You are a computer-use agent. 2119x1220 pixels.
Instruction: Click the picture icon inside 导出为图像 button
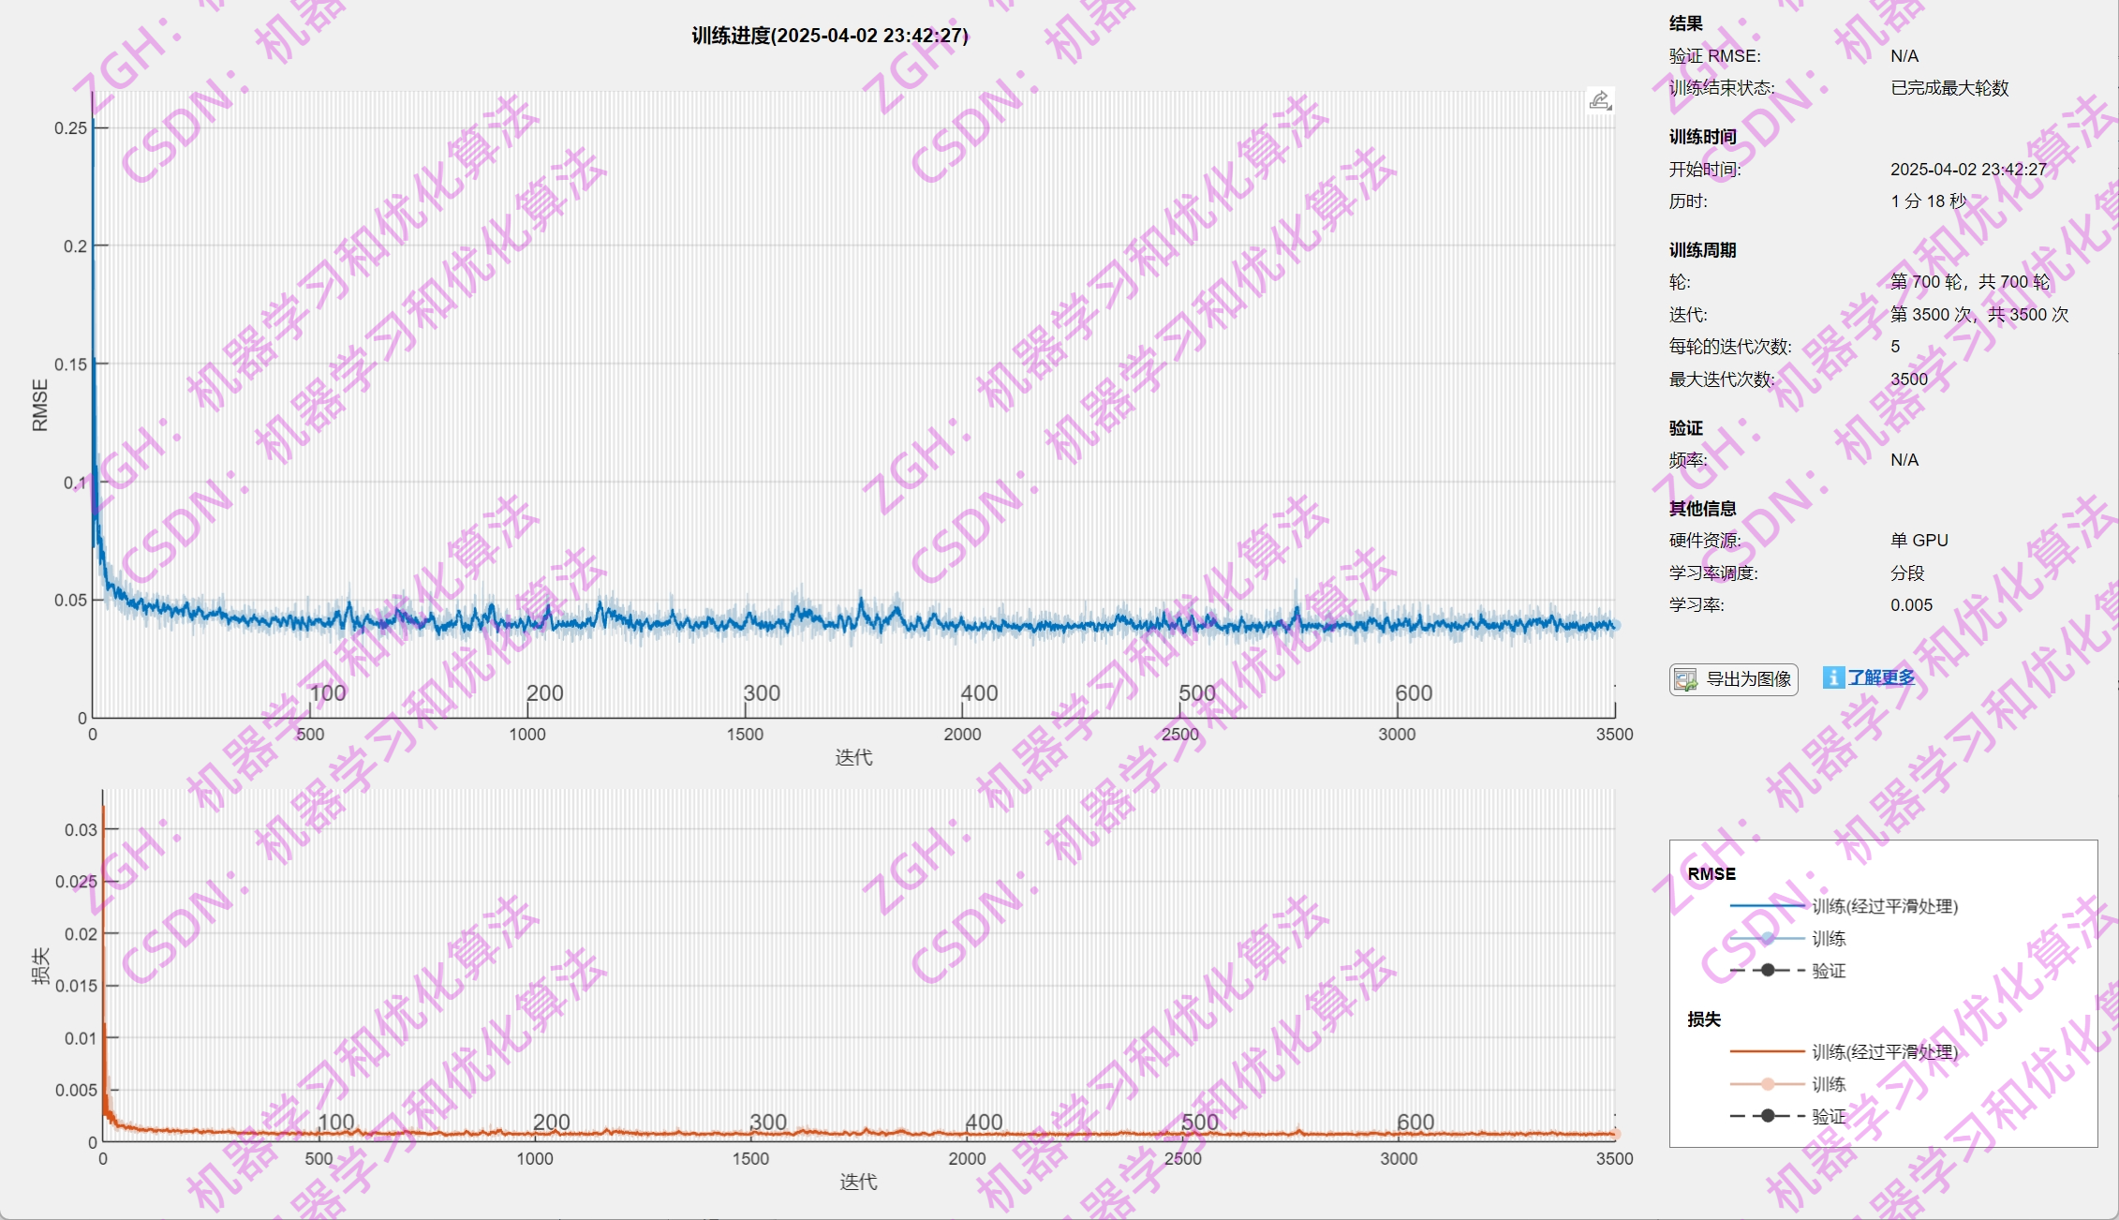(x=1685, y=679)
